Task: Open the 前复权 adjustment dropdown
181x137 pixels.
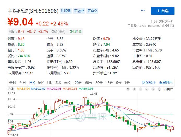Action: tap(168, 89)
